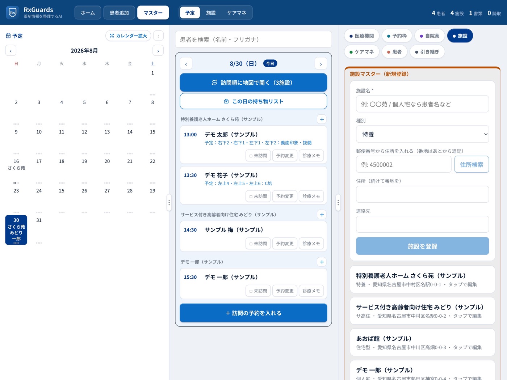Toggle 未訪問 for サンプル 梅

coord(258,244)
